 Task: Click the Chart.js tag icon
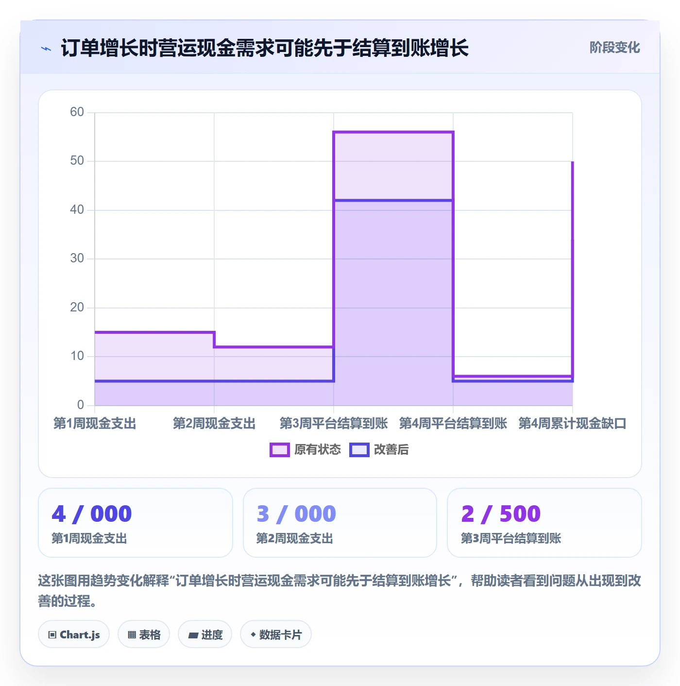(52, 635)
